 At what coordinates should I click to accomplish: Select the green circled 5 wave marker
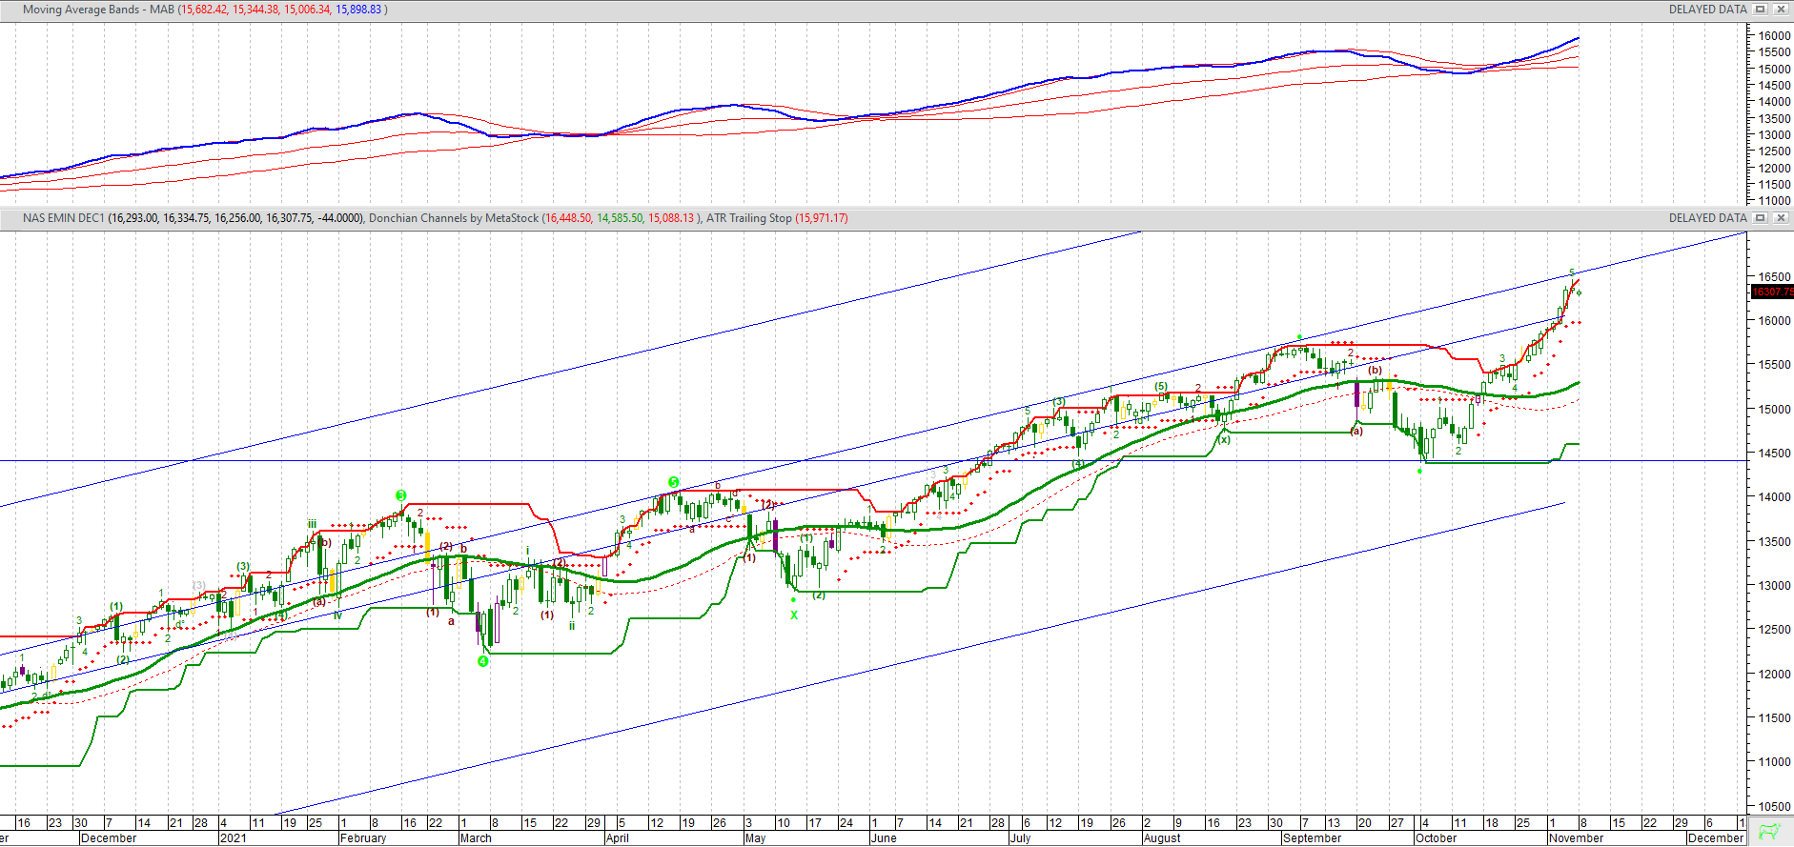pos(674,482)
